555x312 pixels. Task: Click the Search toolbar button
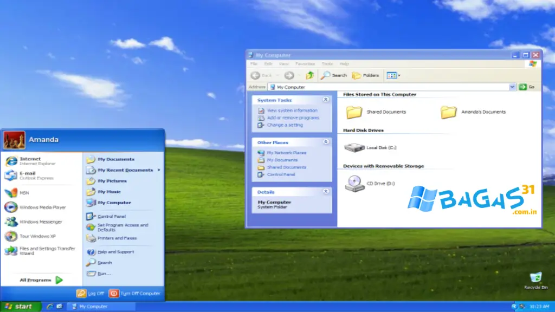(x=333, y=75)
